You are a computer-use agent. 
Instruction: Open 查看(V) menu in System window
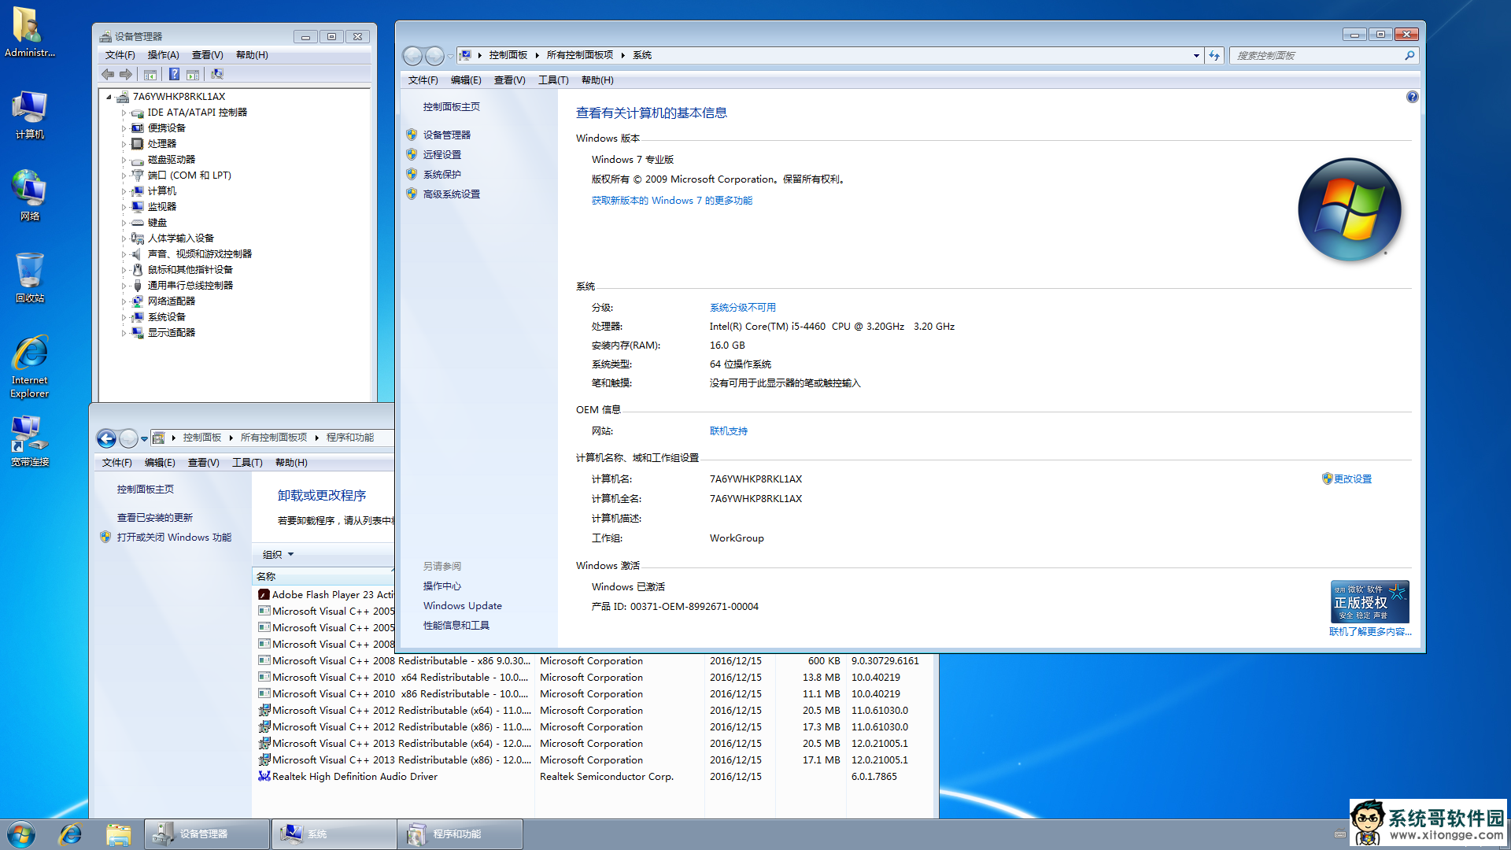pyautogui.click(x=509, y=80)
